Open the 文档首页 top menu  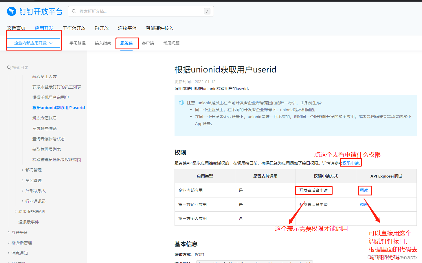coord(16,28)
